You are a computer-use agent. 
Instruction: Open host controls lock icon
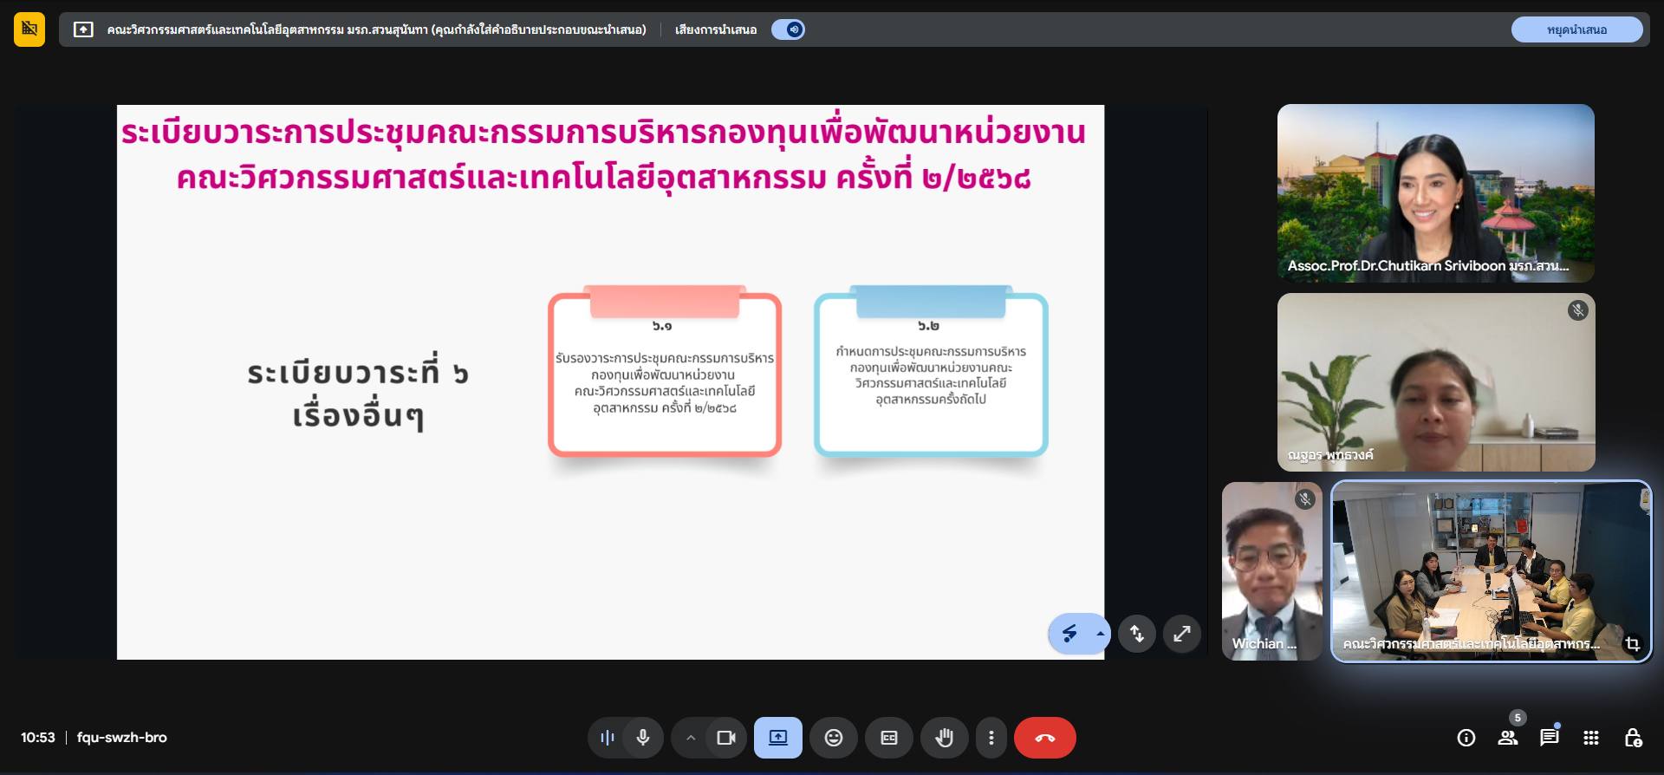pos(1632,738)
